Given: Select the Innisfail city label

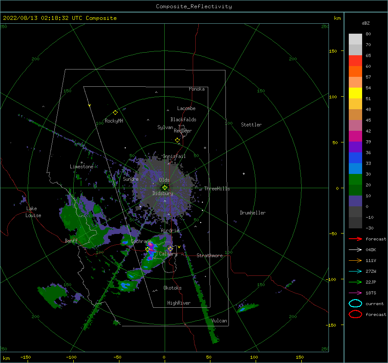Looking at the screenshot, I should (x=174, y=156).
